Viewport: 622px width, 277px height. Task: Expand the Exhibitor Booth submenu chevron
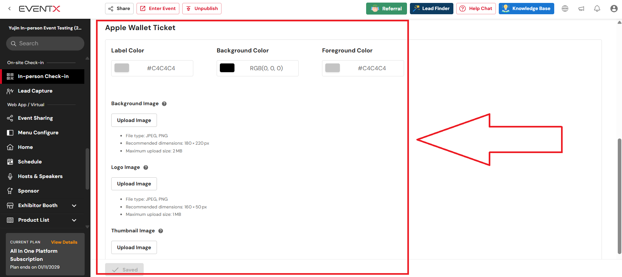[x=74, y=206]
